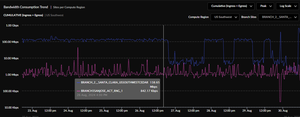Viewport: 300px width, 117px height.
Task: Click the pink BRANCH3SANJOSE legend line in tooltip
Action: point(79,91)
